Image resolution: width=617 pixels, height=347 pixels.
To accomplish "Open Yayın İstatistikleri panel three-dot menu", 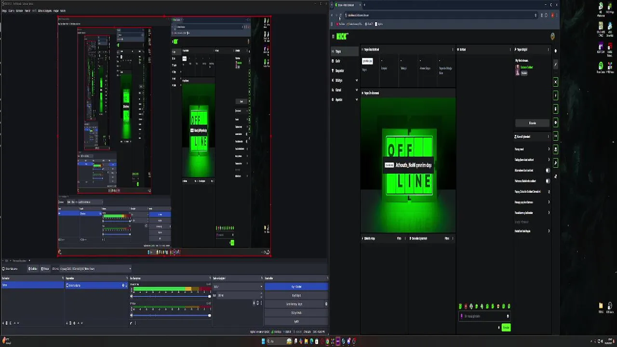I will coord(452,50).
